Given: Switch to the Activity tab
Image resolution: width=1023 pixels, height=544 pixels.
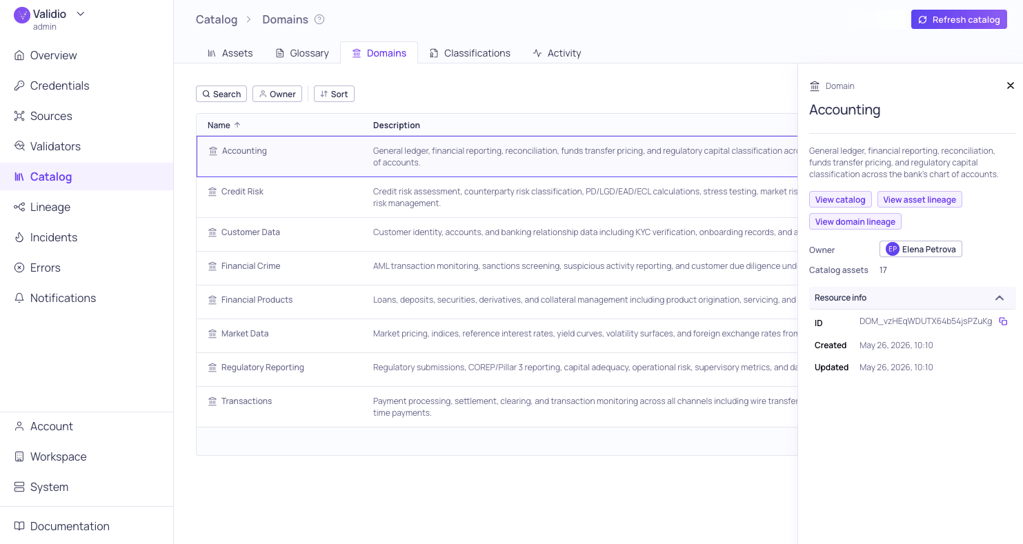Looking at the screenshot, I should point(557,53).
